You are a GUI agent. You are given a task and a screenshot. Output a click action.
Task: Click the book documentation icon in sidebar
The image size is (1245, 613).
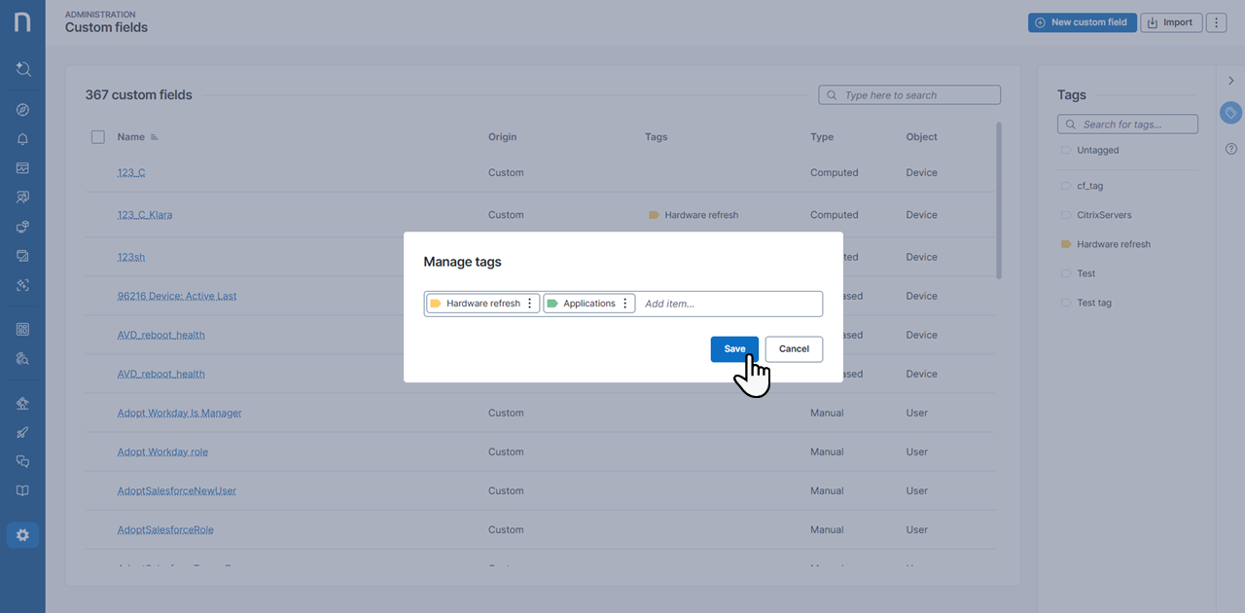22,491
